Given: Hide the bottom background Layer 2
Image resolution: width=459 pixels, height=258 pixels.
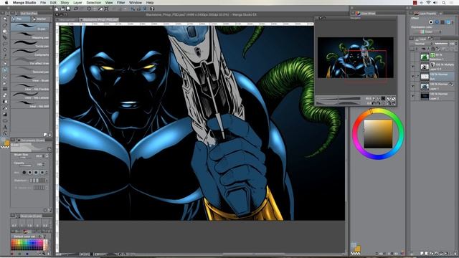Looking at the screenshot, I should (413, 96).
